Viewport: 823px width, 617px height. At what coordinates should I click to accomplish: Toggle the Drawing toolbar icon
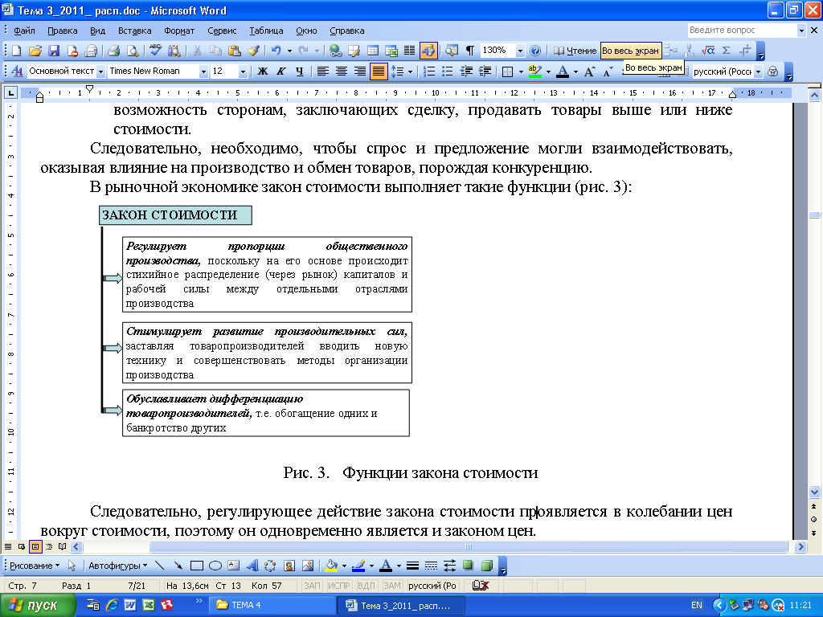tap(428, 51)
